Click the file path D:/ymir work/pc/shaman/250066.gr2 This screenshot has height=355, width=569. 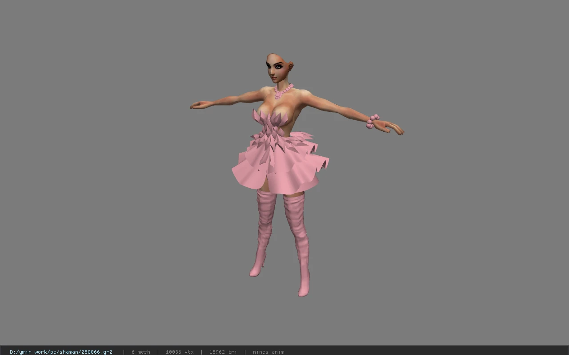pyautogui.click(x=61, y=352)
